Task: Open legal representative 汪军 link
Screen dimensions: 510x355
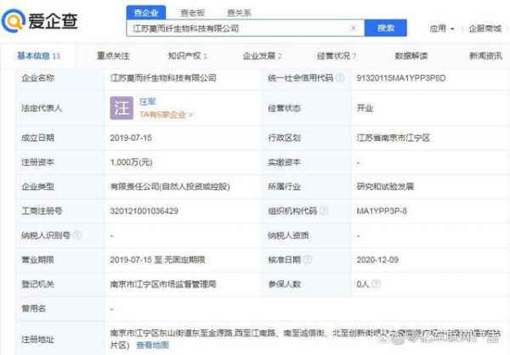Action: (x=147, y=102)
